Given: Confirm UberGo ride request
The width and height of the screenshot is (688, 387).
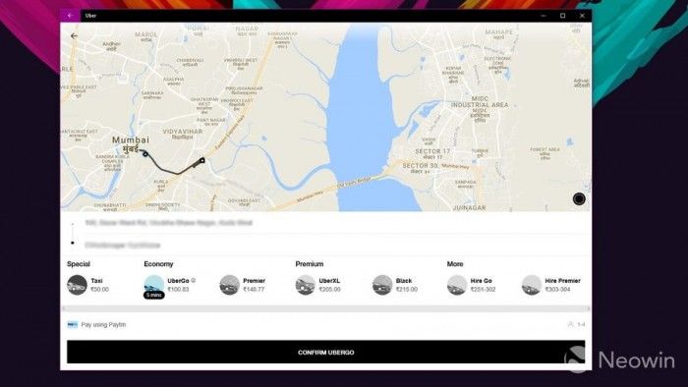Looking at the screenshot, I should [325, 352].
